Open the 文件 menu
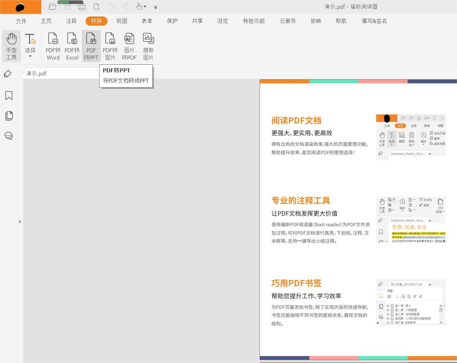Screen dimensions: 457x363 click(x=21, y=21)
